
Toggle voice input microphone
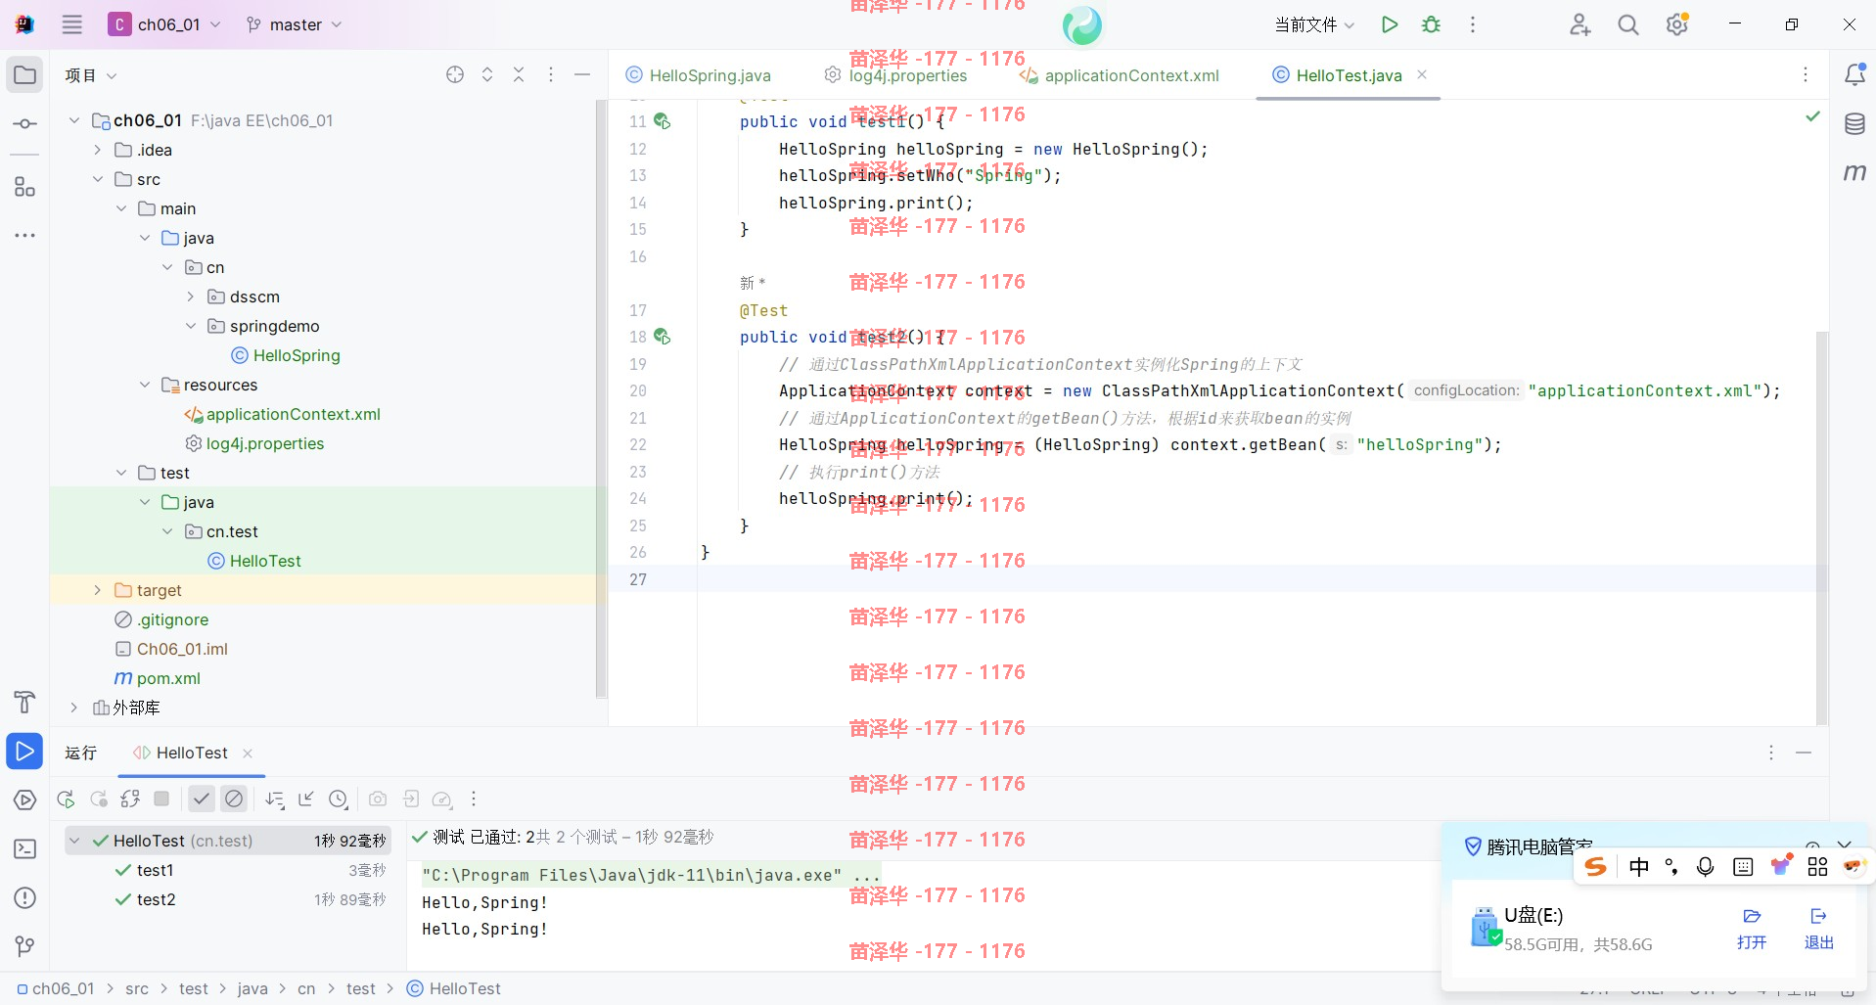[1706, 867]
